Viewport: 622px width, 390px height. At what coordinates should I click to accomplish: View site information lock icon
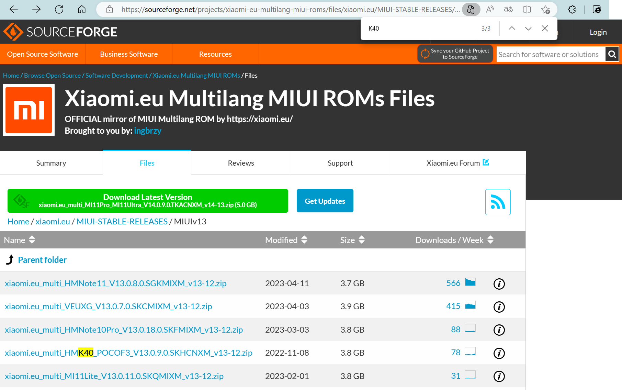tap(110, 9)
